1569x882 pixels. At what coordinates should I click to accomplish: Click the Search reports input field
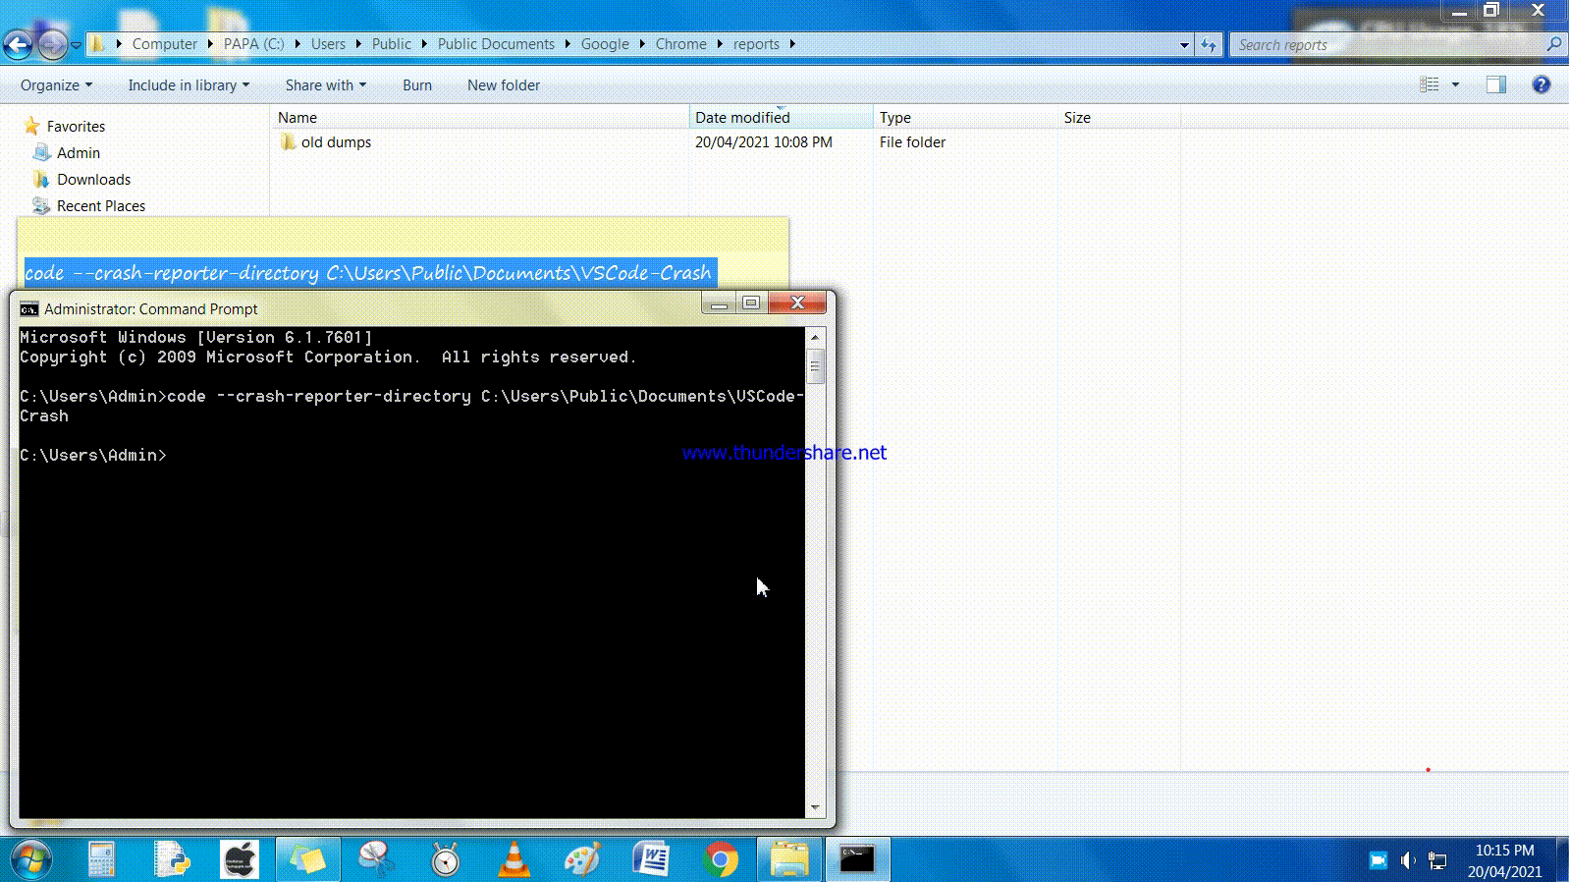1389,44
